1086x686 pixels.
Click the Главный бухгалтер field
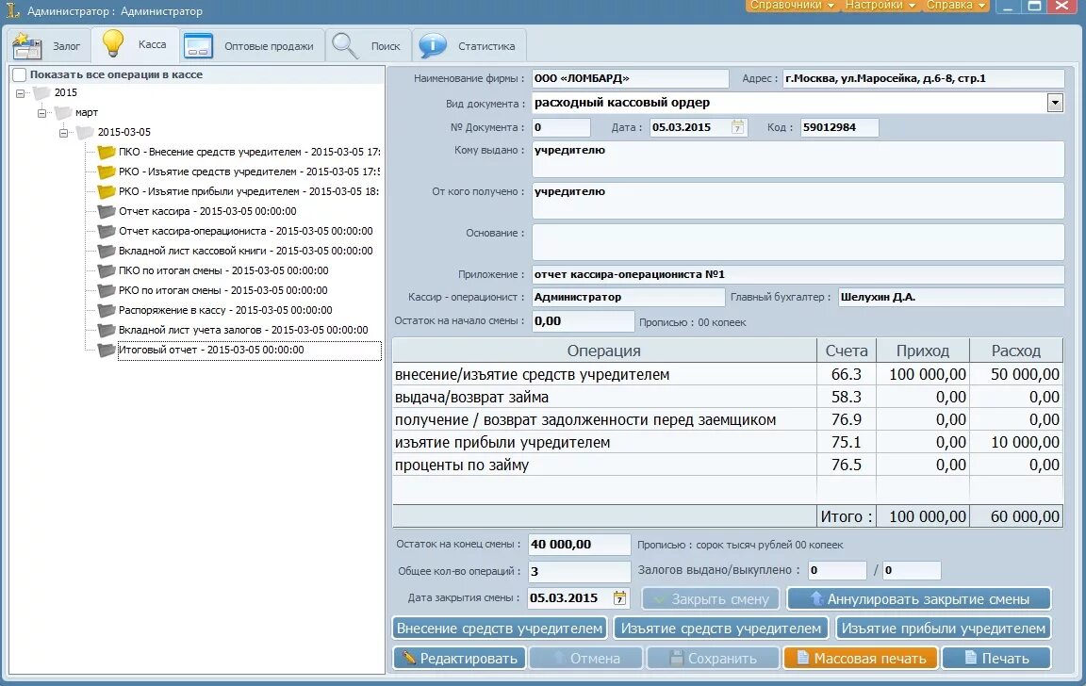[x=951, y=297]
